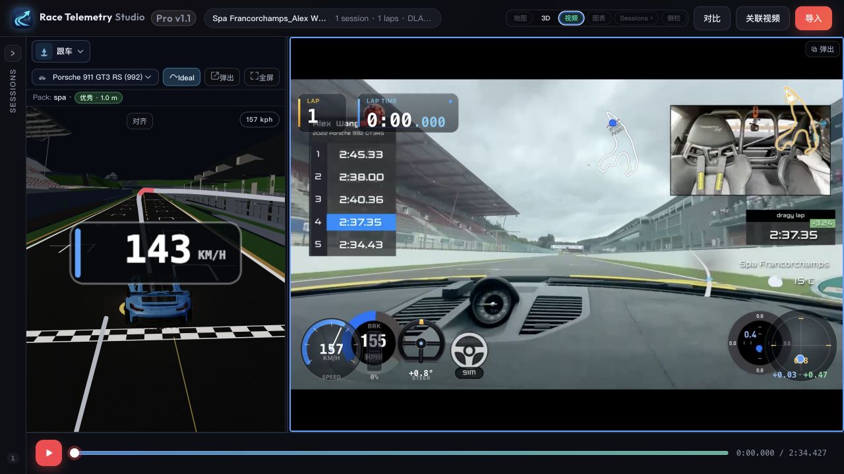844x474 pixels.
Task: Select lap 5 time 2:34.43 in the video
Action: coord(353,244)
